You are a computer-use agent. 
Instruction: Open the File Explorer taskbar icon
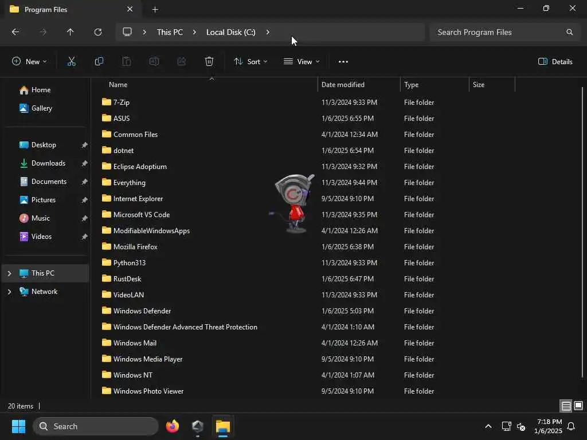point(223,426)
